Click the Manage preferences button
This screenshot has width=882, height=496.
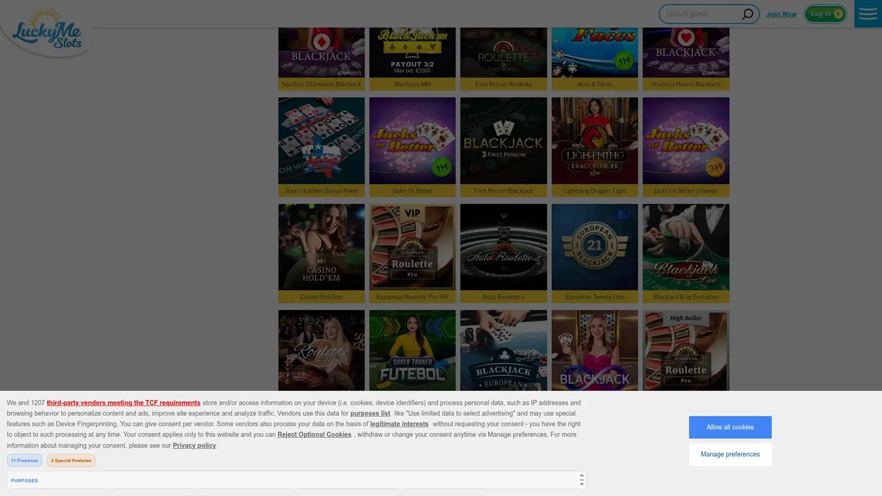(730, 454)
